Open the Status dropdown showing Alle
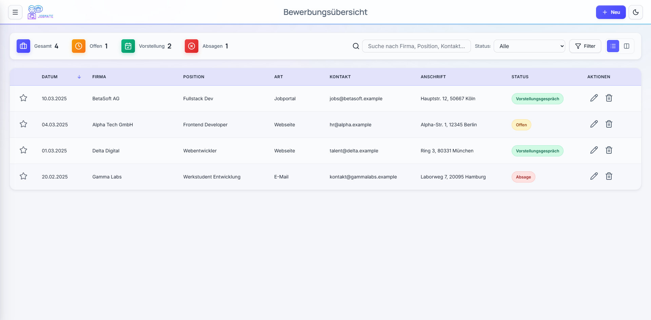Image resolution: width=651 pixels, height=320 pixels. click(529, 46)
